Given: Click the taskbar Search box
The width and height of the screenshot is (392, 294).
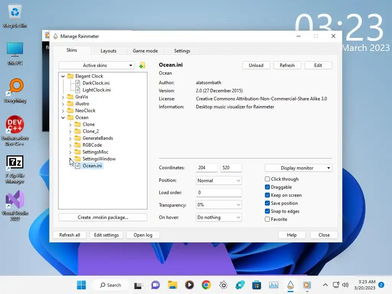Looking at the screenshot, I should [x=110, y=285].
